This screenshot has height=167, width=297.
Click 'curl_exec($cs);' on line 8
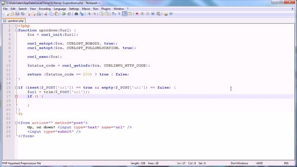click(45, 57)
